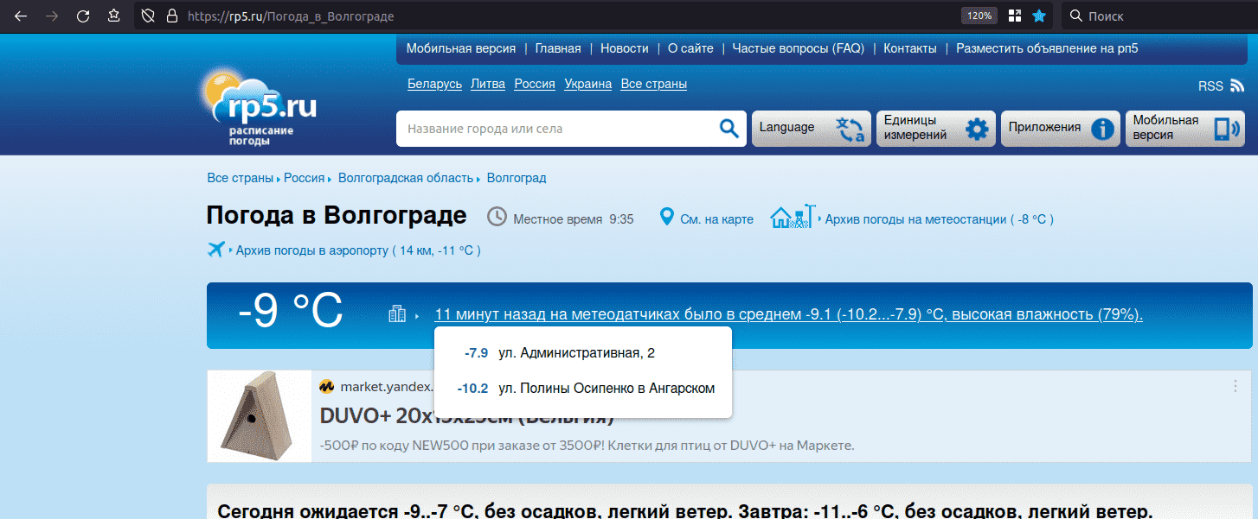
Task: Click the Yandex Market logo icon
Action: pos(327,386)
